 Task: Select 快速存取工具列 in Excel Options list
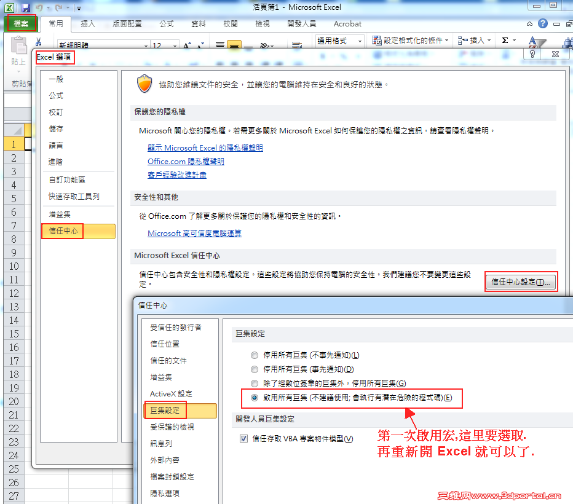(x=79, y=197)
